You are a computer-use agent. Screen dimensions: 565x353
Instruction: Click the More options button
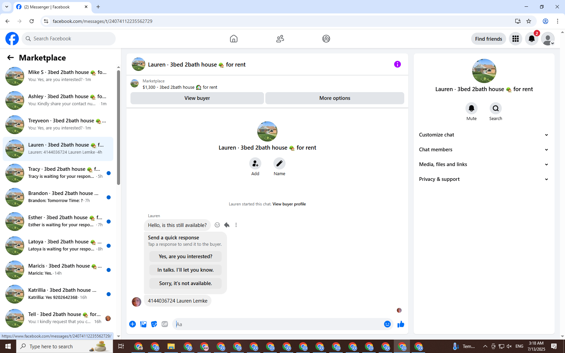point(335,98)
